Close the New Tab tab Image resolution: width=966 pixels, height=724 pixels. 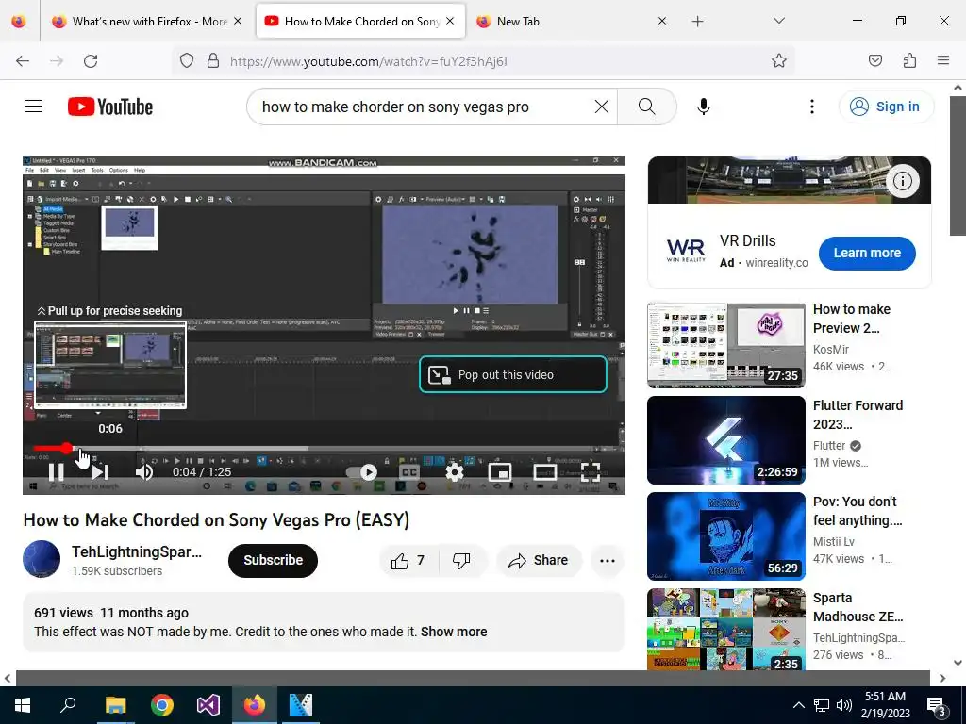point(662,22)
